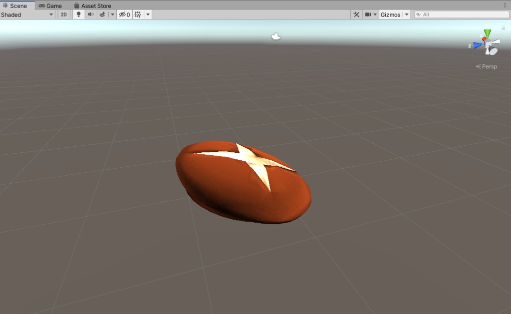Open the Gizmos dropdown arrow
This screenshot has height=314, width=511.
pos(407,14)
